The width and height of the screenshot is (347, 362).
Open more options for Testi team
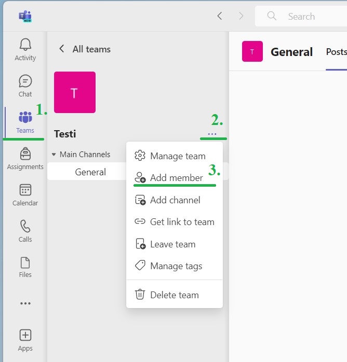tap(212, 134)
